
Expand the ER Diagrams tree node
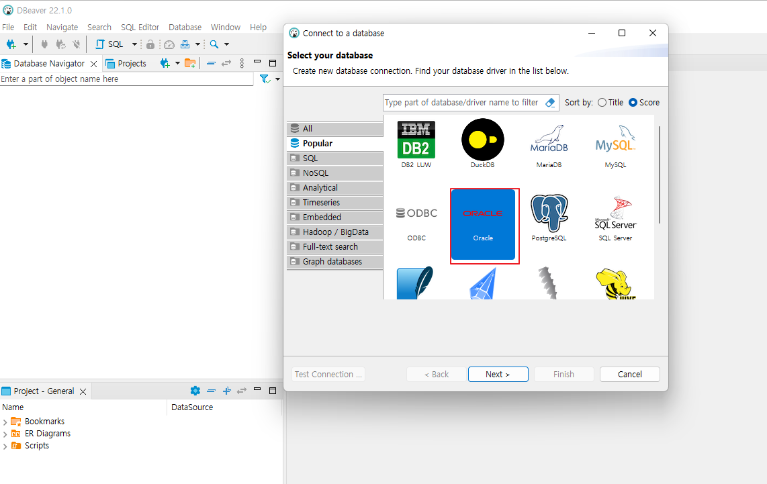[x=5, y=434]
